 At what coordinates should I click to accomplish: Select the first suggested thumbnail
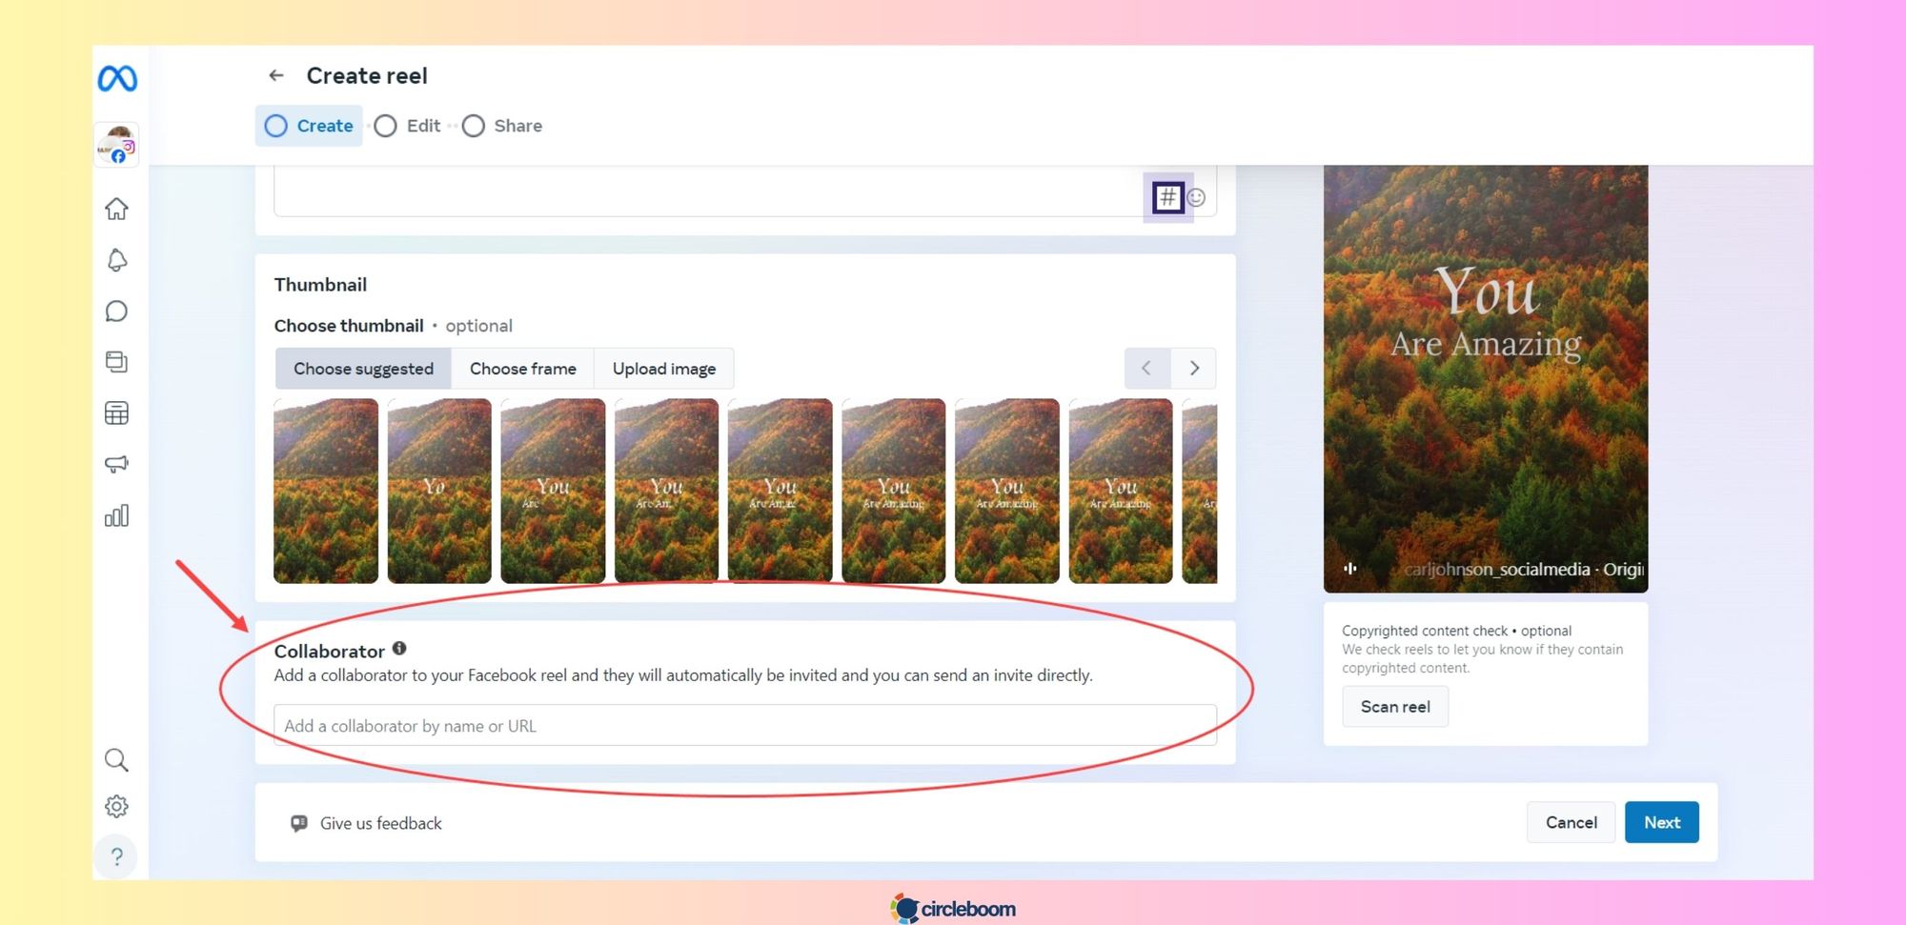click(x=325, y=490)
